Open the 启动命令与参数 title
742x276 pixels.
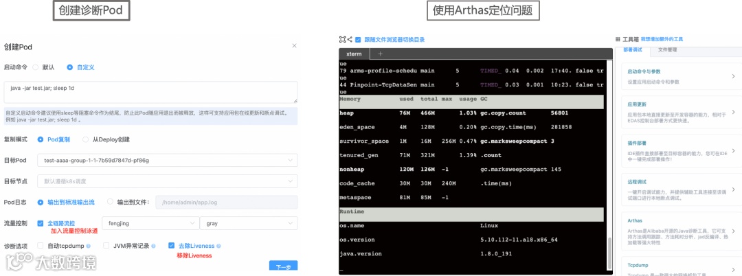click(643, 72)
